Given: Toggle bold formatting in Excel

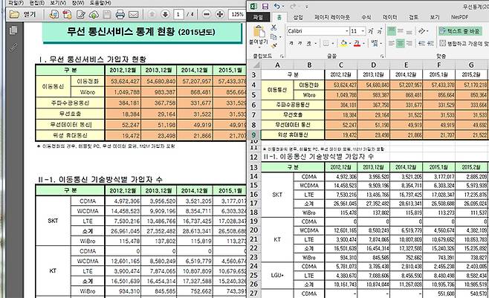Looking at the screenshot, I should [x=291, y=43].
